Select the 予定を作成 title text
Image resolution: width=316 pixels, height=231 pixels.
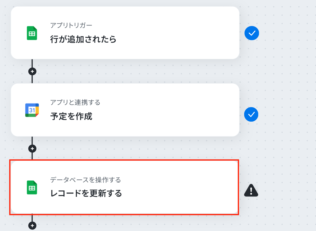tap(71, 117)
